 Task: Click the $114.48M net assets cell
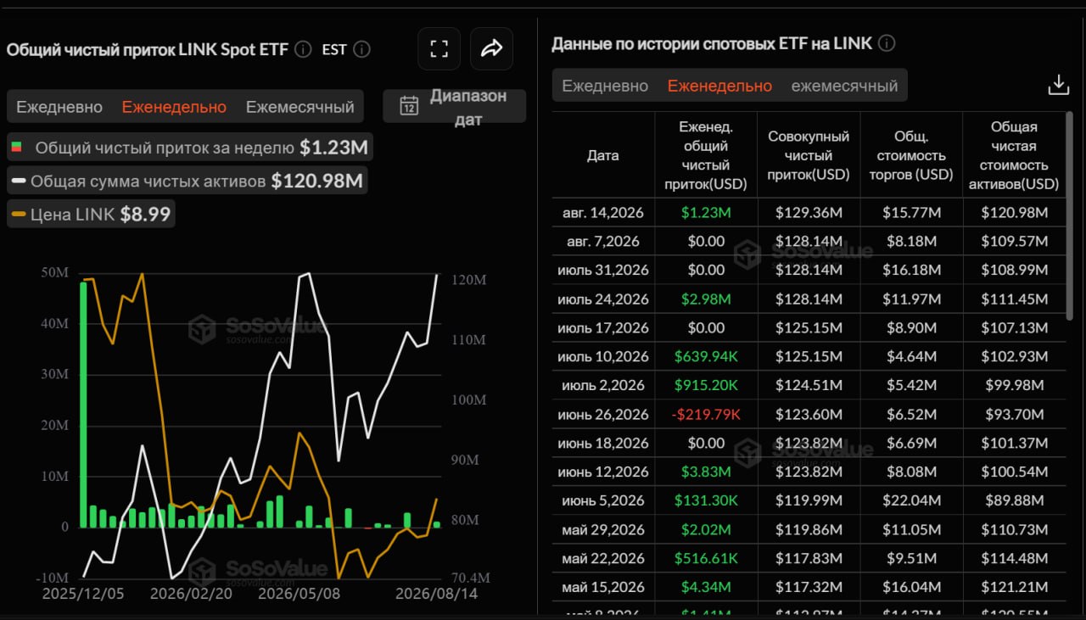click(x=1014, y=559)
